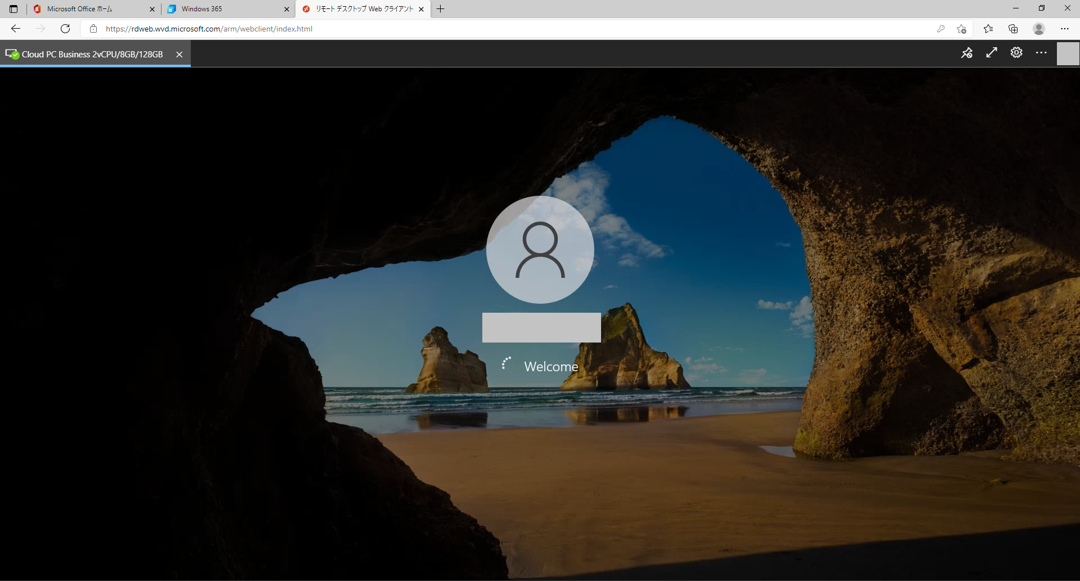Open the tab actions menu icon
This screenshot has width=1080, height=581.
(14, 9)
